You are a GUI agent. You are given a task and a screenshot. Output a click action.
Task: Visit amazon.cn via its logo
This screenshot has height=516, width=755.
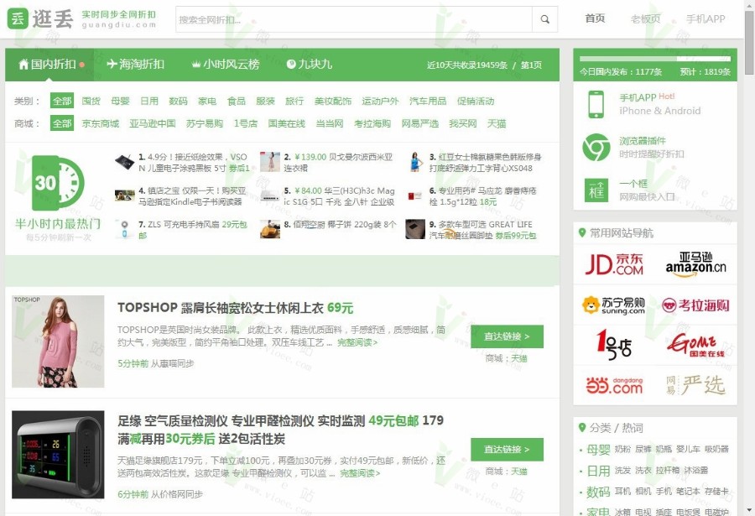pos(696,264)
